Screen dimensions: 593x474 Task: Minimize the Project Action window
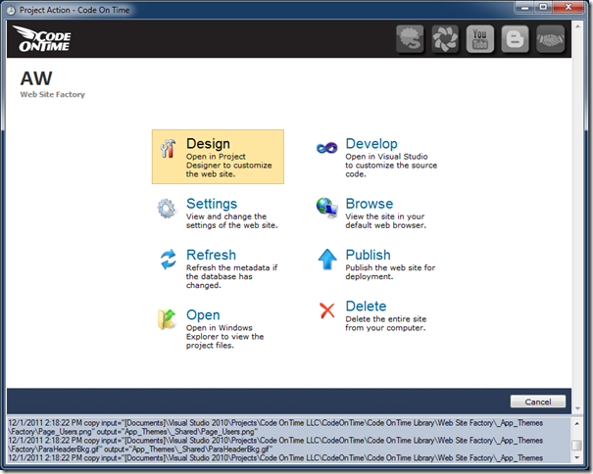pos(524,7)
